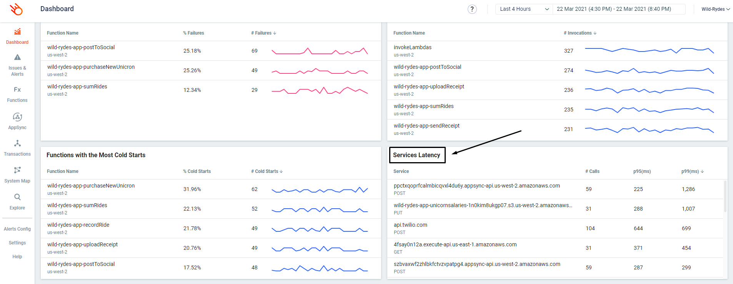
Task: Click the 327 invocations value
Action: 568,51
